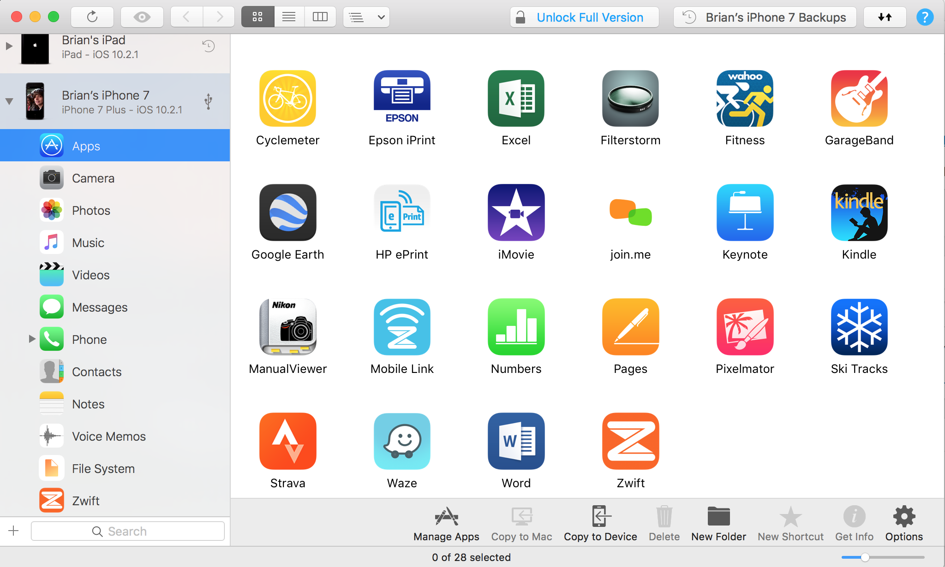945x567 pixels.
Task: Click the Copy to Device icon
Action: point(600,517)
